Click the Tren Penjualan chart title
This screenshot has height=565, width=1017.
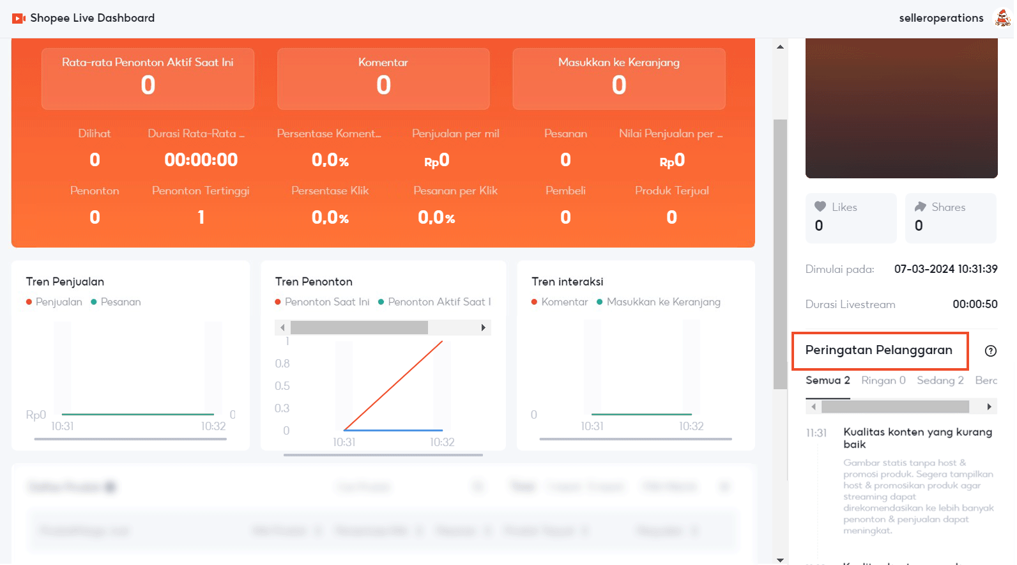coord(65,281)
